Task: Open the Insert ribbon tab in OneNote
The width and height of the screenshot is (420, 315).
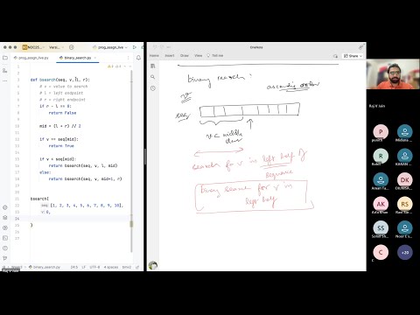Action: click(x=170, y=55)
